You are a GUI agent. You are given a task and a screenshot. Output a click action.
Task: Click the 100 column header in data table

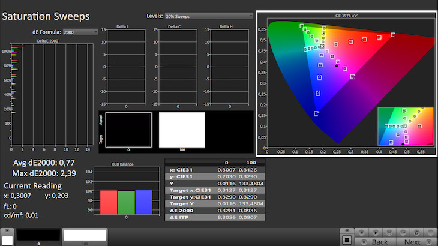pos(251,163)
